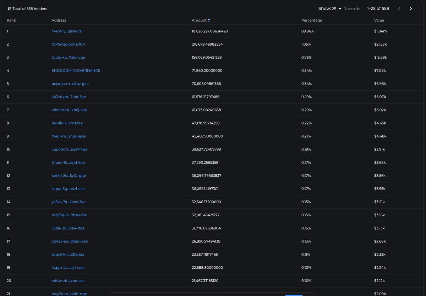Select amount 22,688.80000000
This screenshot has width=426, height=296.
coord(207,267)
